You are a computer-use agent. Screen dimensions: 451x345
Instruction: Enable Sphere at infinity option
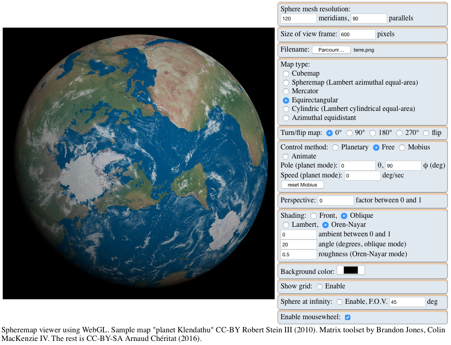(339, 302)
